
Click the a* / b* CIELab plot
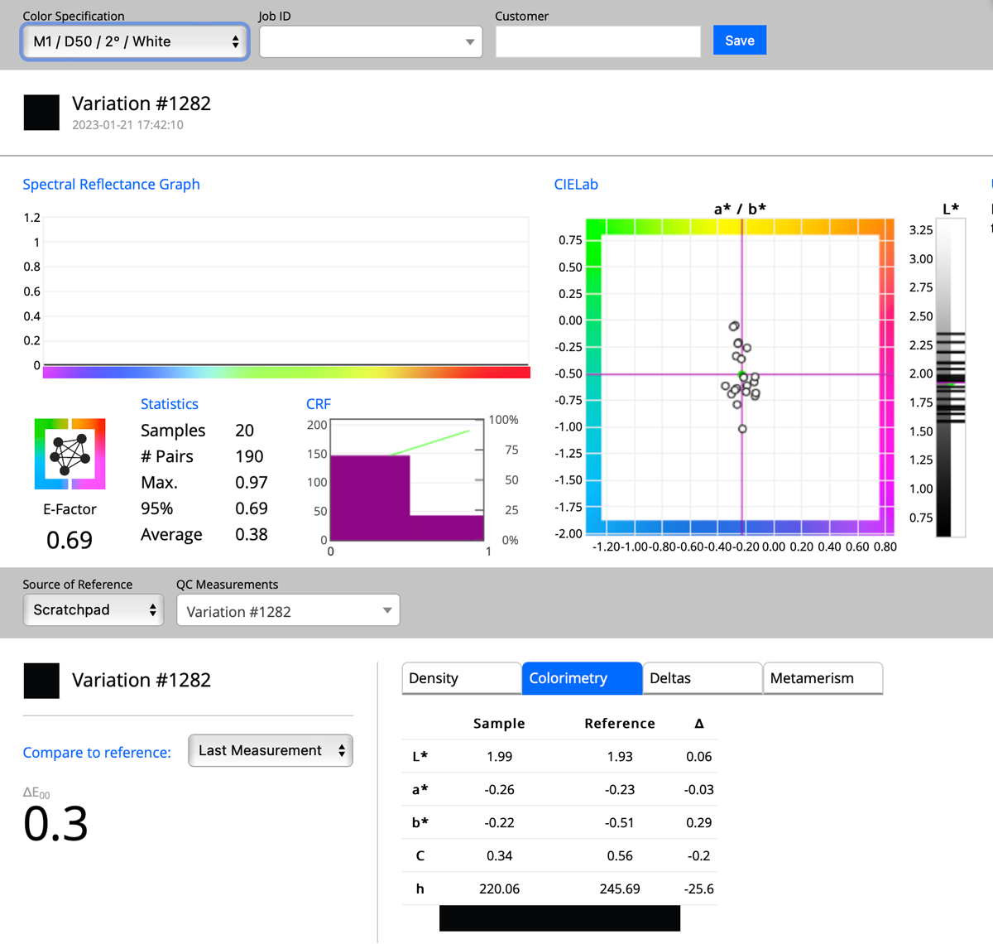(741, 377)
